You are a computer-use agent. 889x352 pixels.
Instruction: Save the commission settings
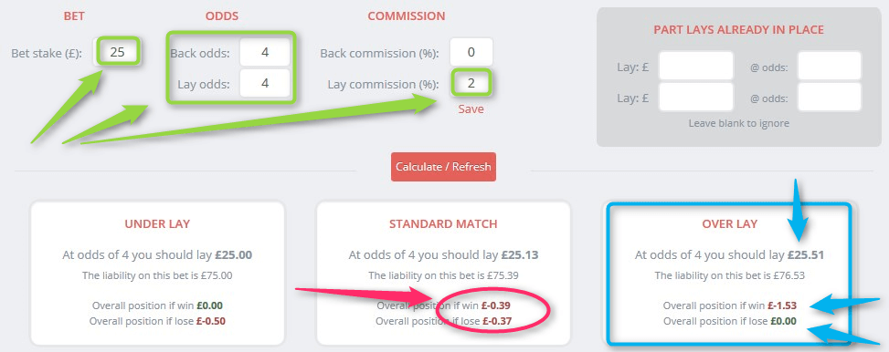[471, 109]
